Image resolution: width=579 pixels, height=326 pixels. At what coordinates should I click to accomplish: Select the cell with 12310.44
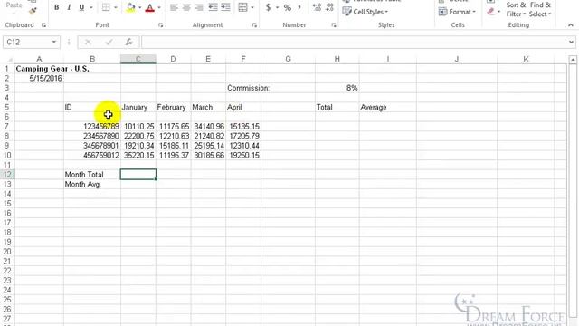243,146
